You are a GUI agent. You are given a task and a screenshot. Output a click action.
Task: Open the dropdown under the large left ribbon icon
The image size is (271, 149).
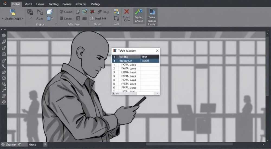(13, 19)
